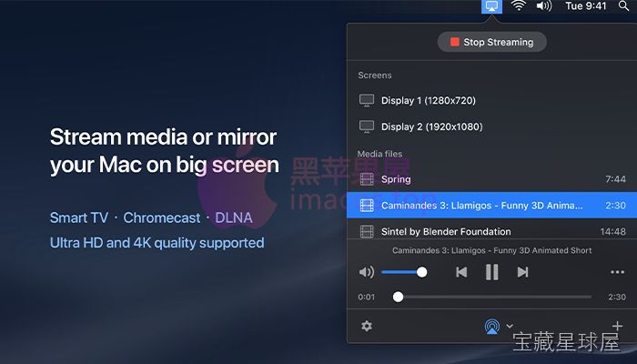Click the Media files section header
Image resolution: width=637 pixels, height=364 pixels.
point(379,154)
